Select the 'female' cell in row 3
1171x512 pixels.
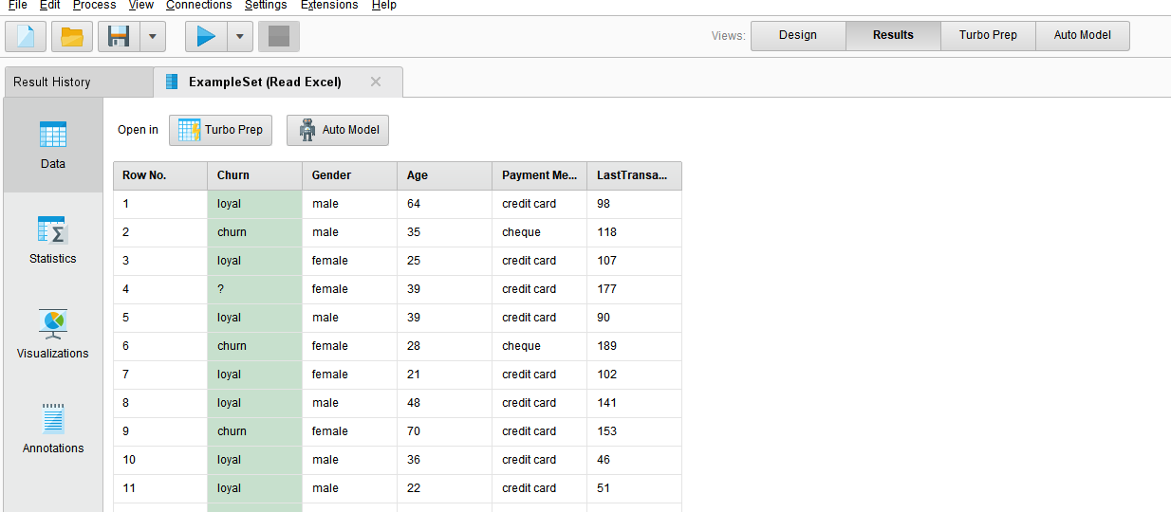[350, 261]
